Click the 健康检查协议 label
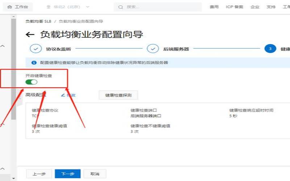 45,110
